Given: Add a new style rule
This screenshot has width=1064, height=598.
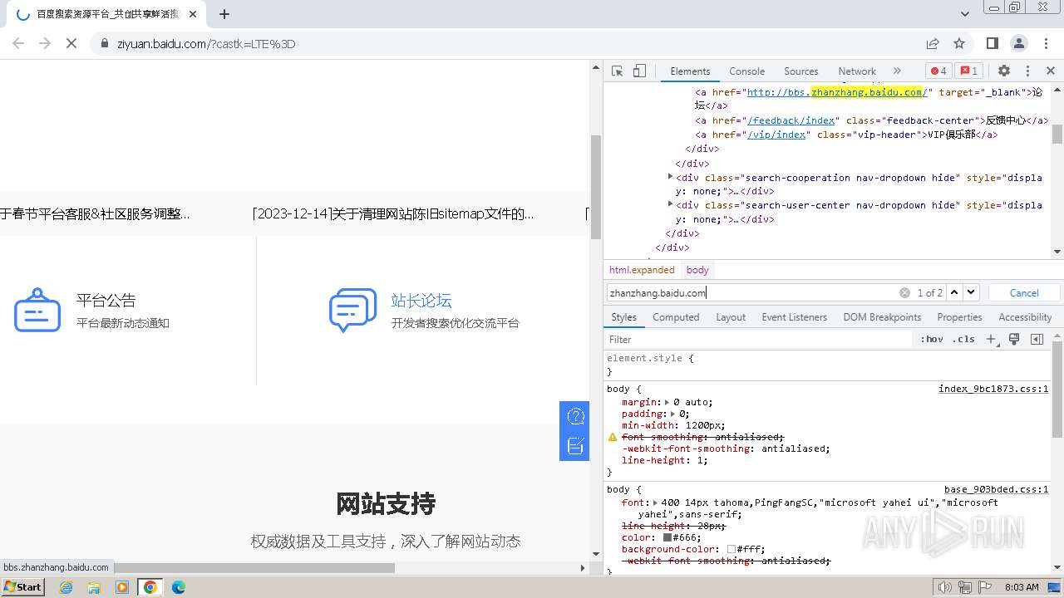Looking at the screenshot, I should pyautogui.click(x=991, y=339).
